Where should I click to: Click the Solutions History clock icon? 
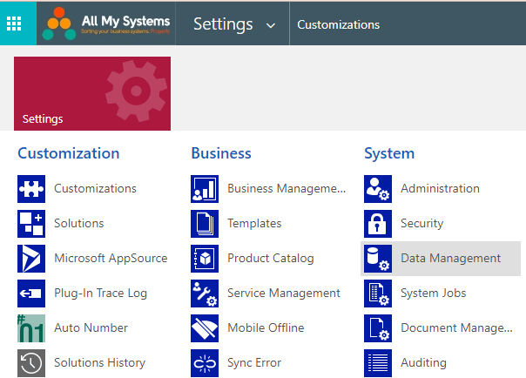tap(31, 363)
